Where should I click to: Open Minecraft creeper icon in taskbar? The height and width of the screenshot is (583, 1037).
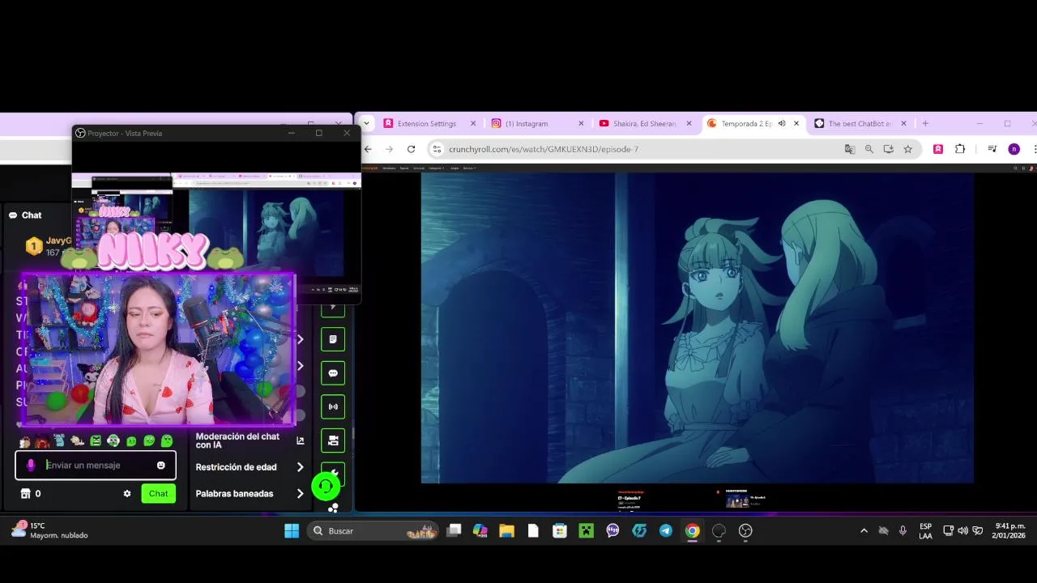tap(586, 531)
